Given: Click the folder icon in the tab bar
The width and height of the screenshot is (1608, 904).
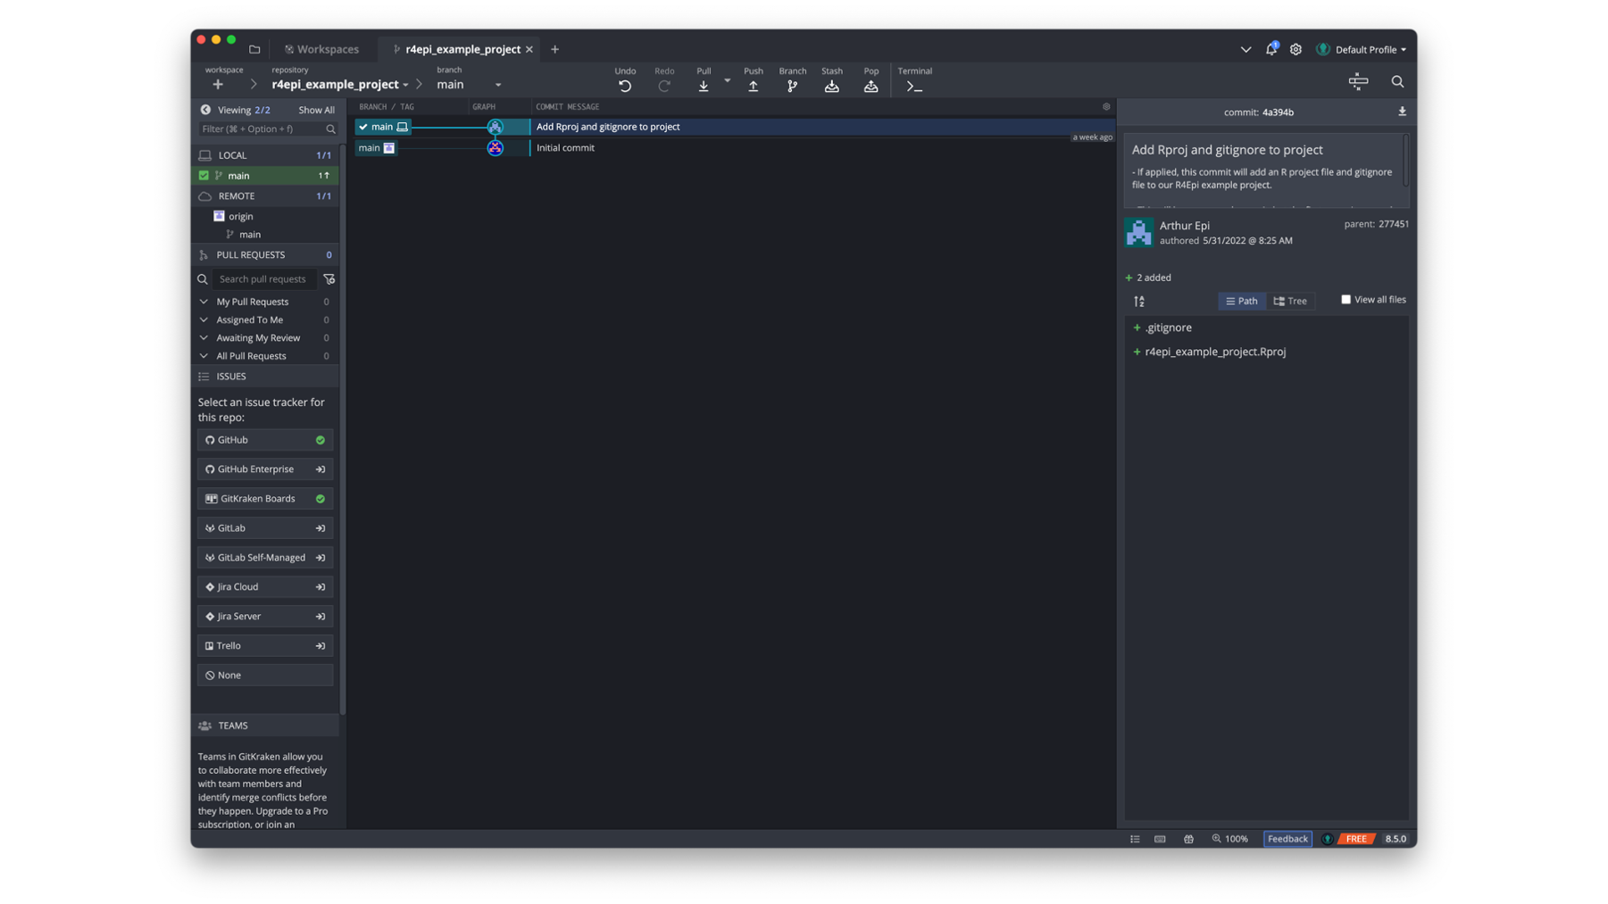Looking at the screenshot, I should 254,49.
